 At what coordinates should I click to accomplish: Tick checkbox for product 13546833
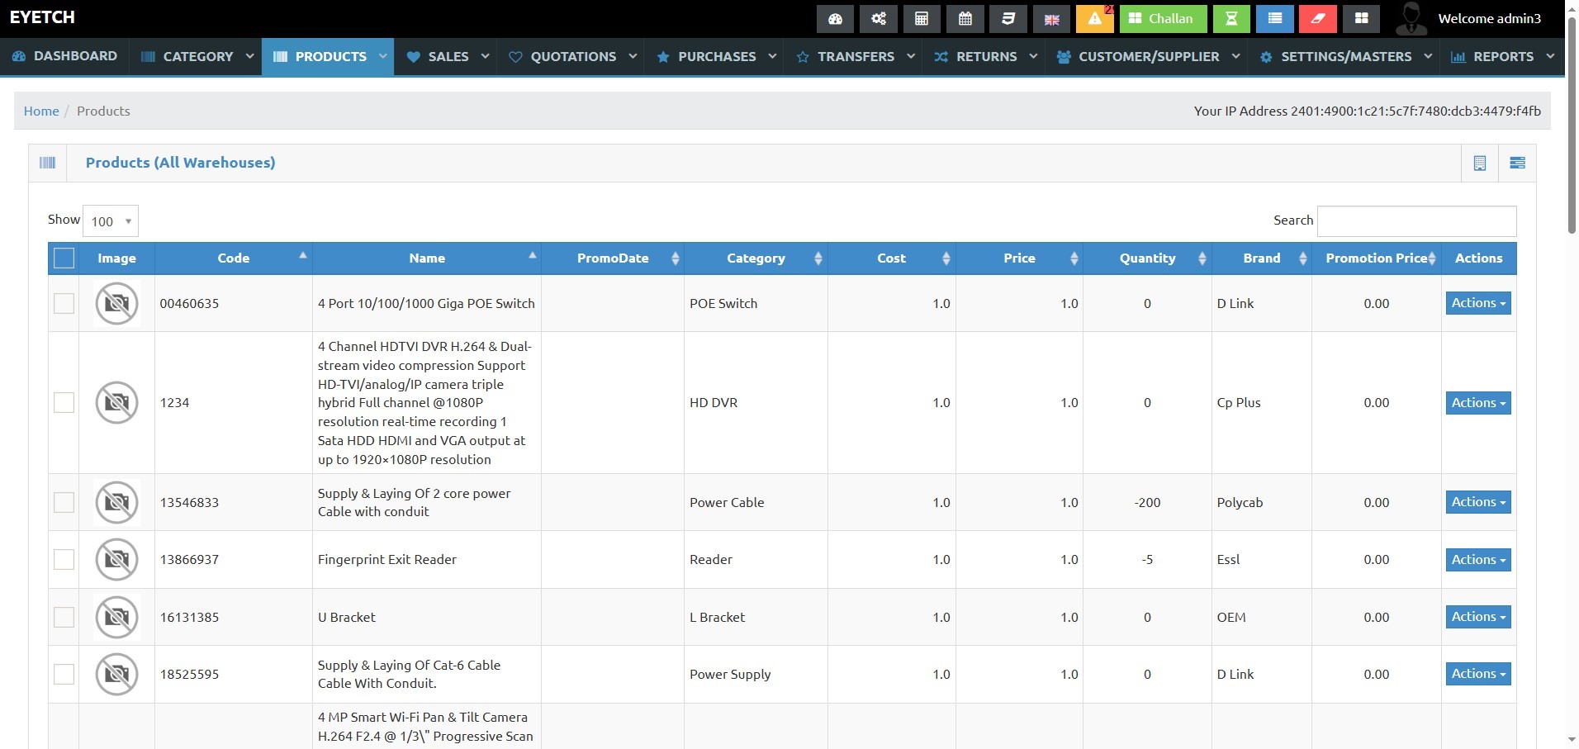64,502
